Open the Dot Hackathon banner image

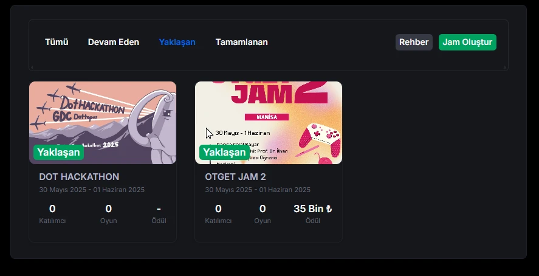tap(103, 123)
